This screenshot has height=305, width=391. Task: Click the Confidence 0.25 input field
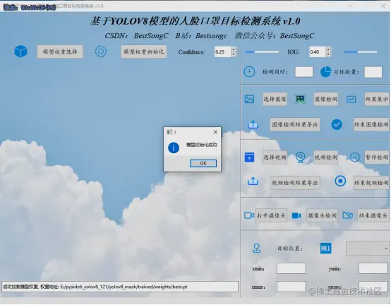(x=223, y=52)
